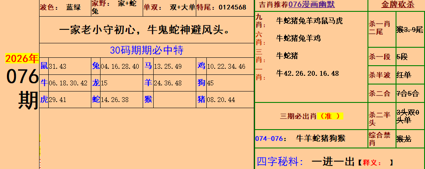Image resolution: width=425 pixels, height=169 pixels.
Task: Click the 综合禁肖 label
Action: click(379, 139)
